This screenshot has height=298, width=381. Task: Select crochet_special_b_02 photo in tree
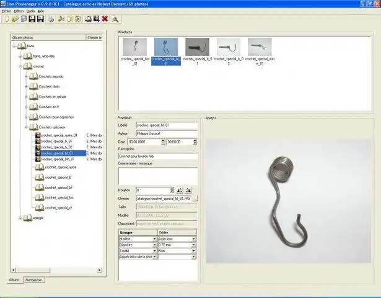[56, 147]
